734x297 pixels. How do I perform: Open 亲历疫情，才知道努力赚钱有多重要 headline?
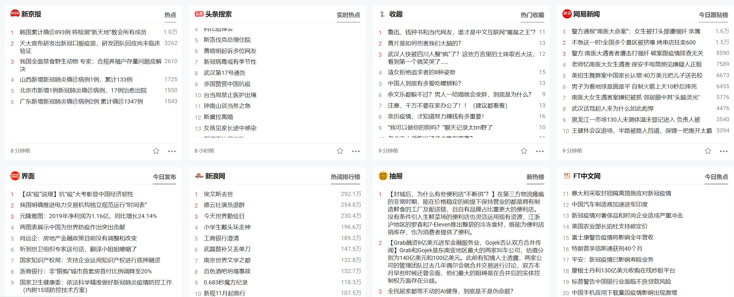(436, 116)
